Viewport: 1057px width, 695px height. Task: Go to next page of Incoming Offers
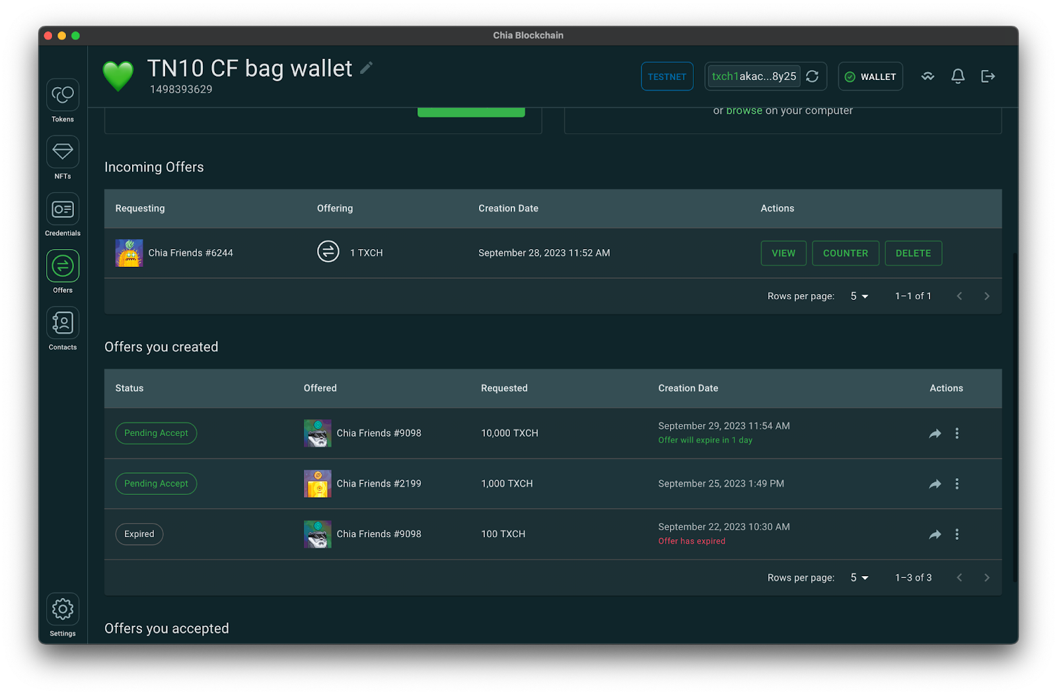pyautogui.click(x=987, y=296)
